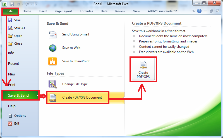The image size is (223, 138).
Task: Click the Open folder icon in sidebar
Action: pos(10,36)
